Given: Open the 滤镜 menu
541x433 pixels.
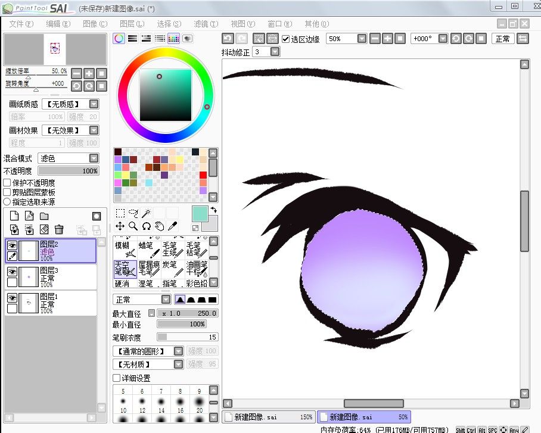Looking at the screenshot, I should coord(206,24).
